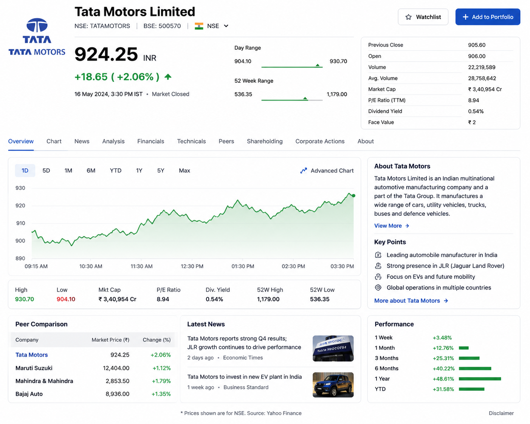Open More about Tata Motors link
This screenshot has width=530, height=424.
pyautogui.click(x=411, y=301)
